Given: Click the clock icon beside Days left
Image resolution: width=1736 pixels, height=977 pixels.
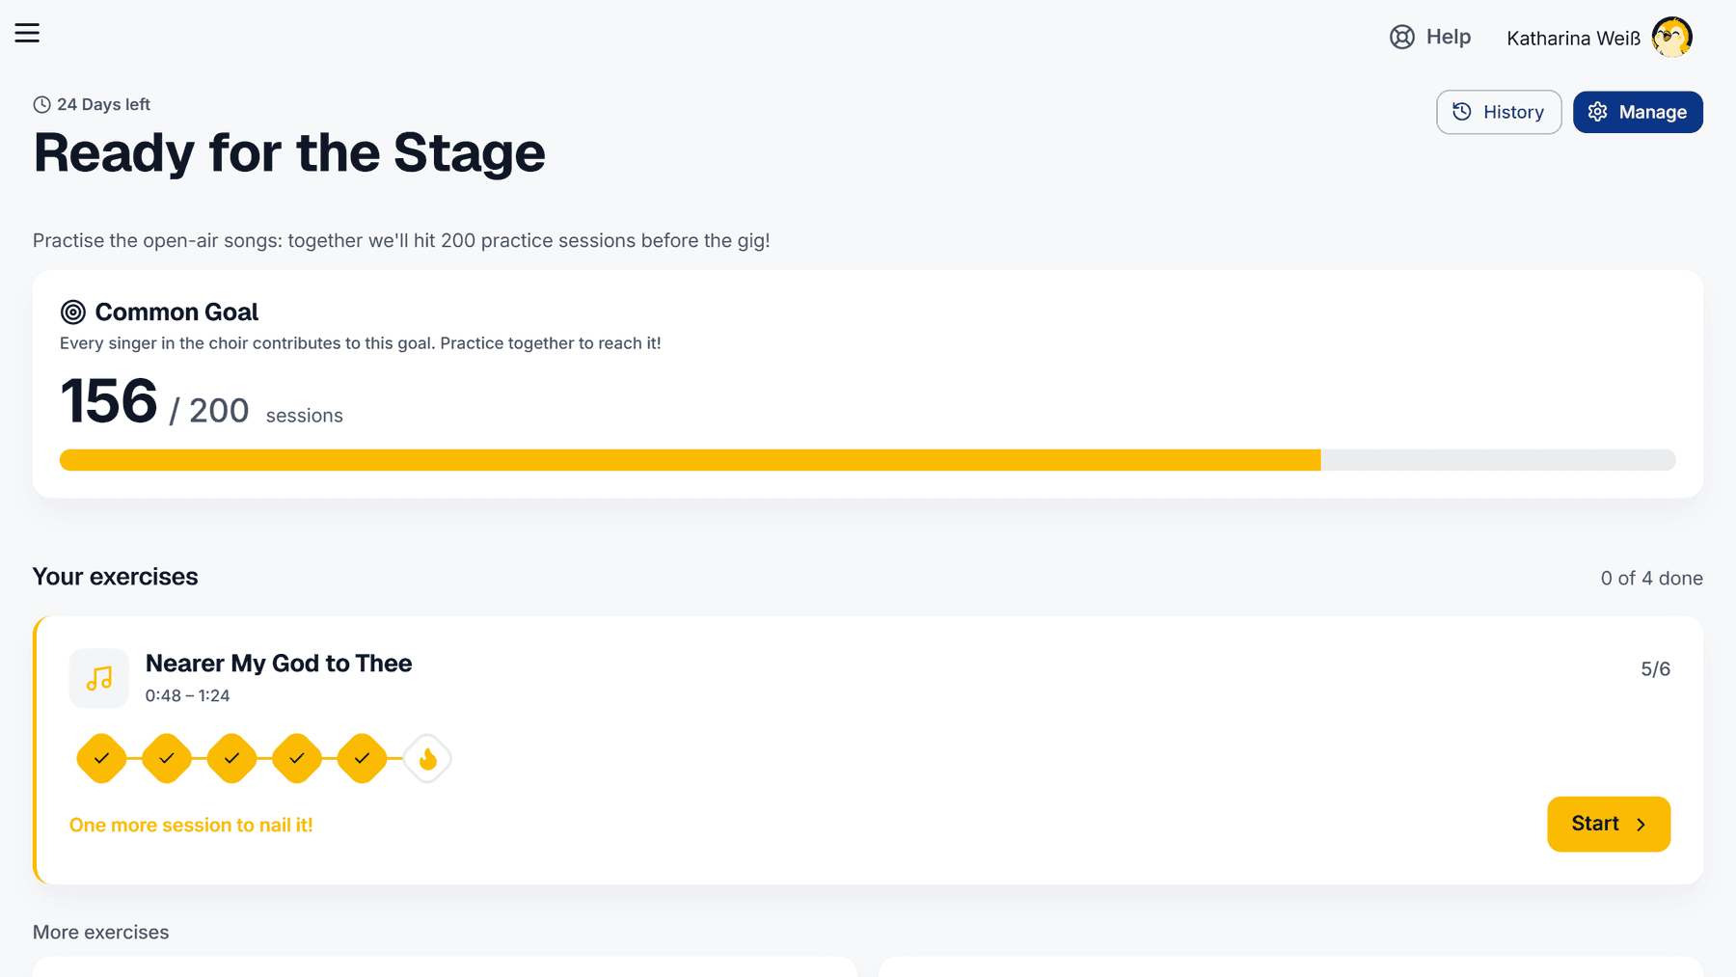Looking at the screenshot, I should pos(41,104).
